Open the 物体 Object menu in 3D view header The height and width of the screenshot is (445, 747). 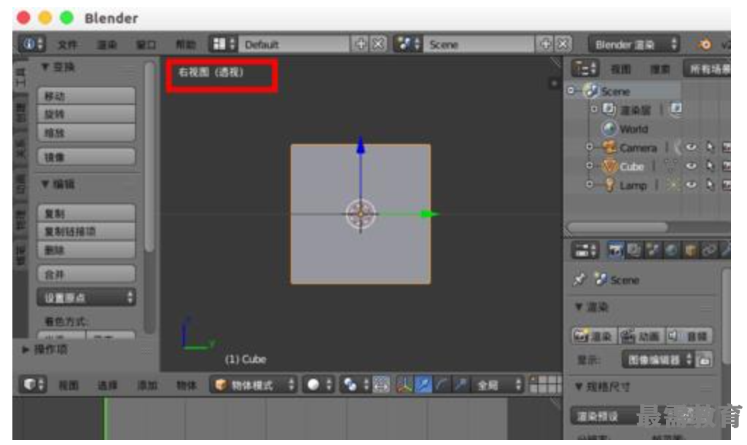coord(186,385)
